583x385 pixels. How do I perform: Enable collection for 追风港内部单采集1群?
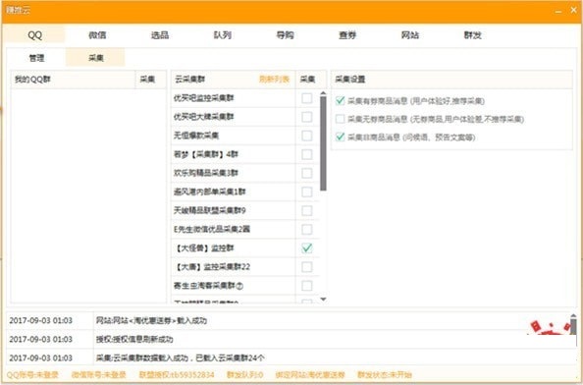click(307, 192)
